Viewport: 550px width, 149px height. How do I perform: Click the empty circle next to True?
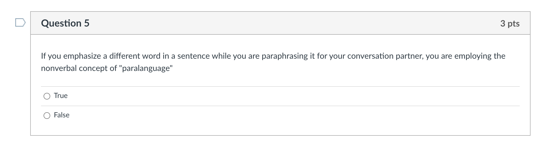(x=47, y=96)
